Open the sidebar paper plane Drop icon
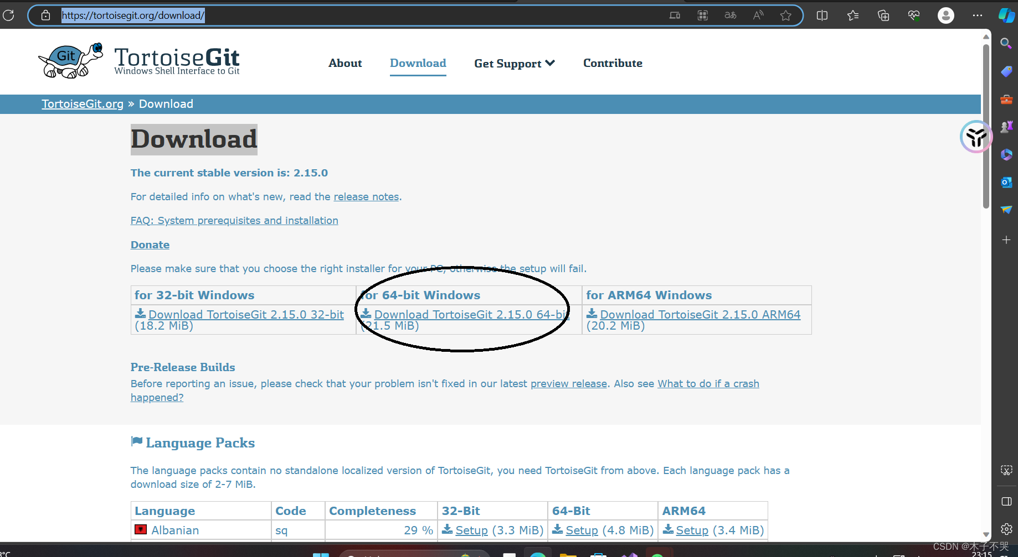Screen dimensions: 1018x557 (x=1006, y=210)
